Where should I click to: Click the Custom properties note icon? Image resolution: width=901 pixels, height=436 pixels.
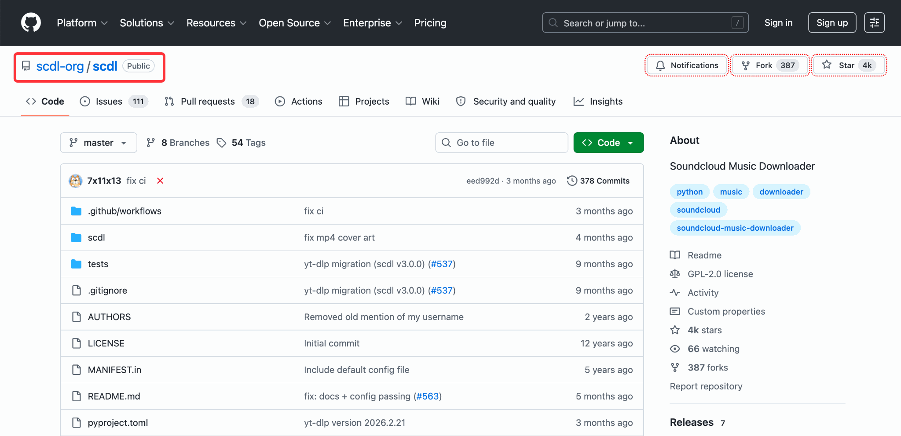click(x=675, y=311)
